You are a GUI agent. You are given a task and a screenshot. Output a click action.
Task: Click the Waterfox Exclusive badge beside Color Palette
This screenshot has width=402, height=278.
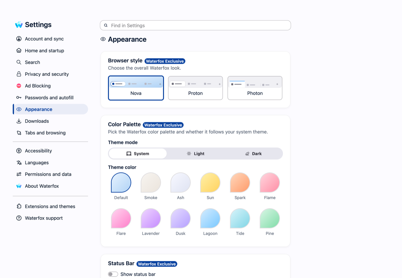(x=163, y=125)
